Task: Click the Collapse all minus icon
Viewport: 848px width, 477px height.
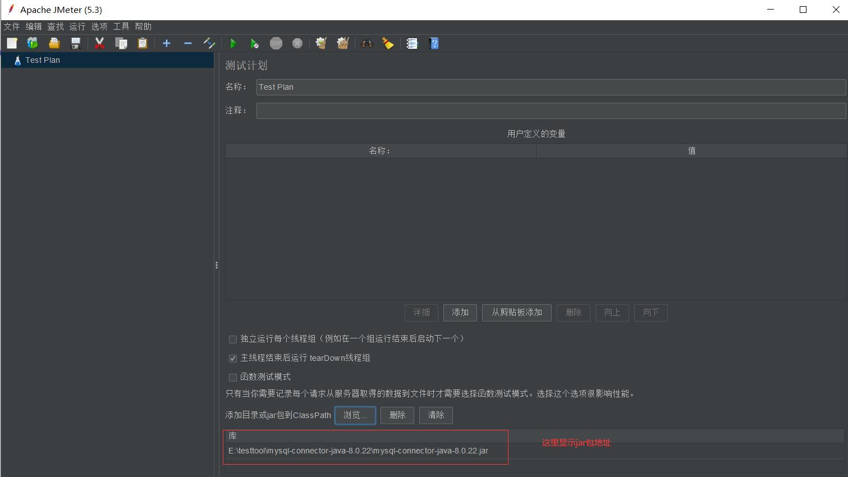Action: 188,43
